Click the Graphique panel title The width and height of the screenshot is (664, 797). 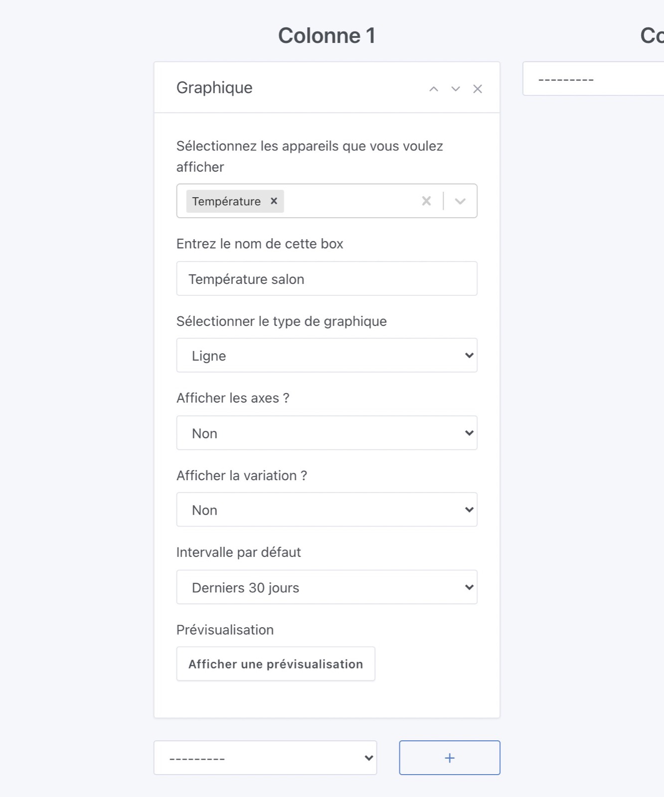[215, 88]
